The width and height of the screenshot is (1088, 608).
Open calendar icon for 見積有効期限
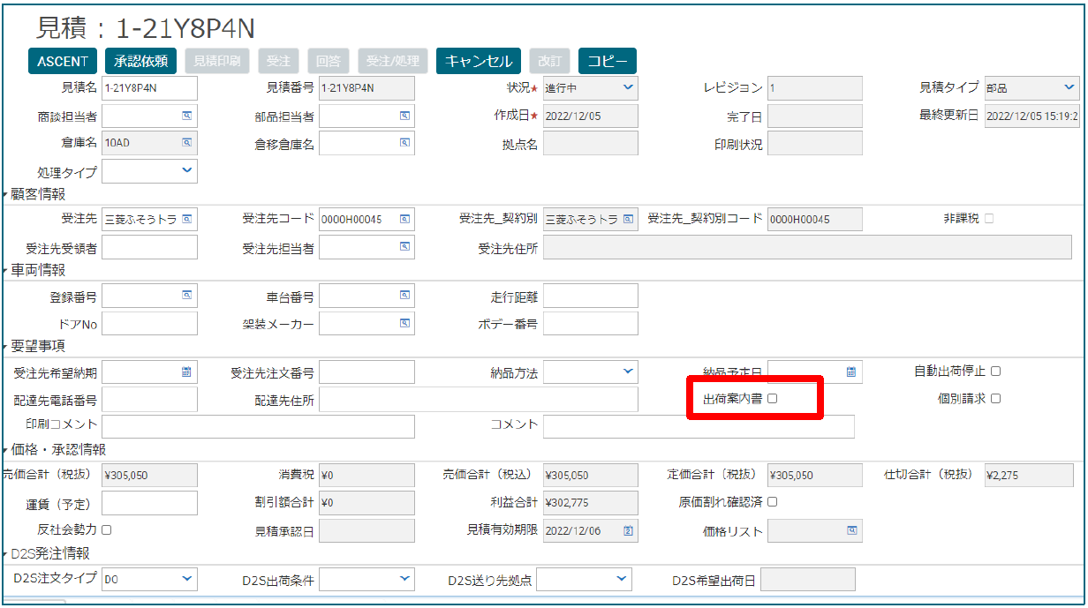[x=629, y=530]
